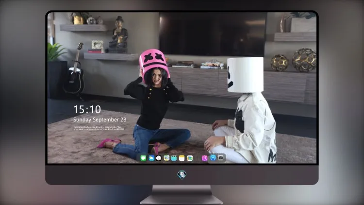Launch the iTunes music app
This screenshot has width=364, height=205.
pyautogui.click(x=204, y=158)
